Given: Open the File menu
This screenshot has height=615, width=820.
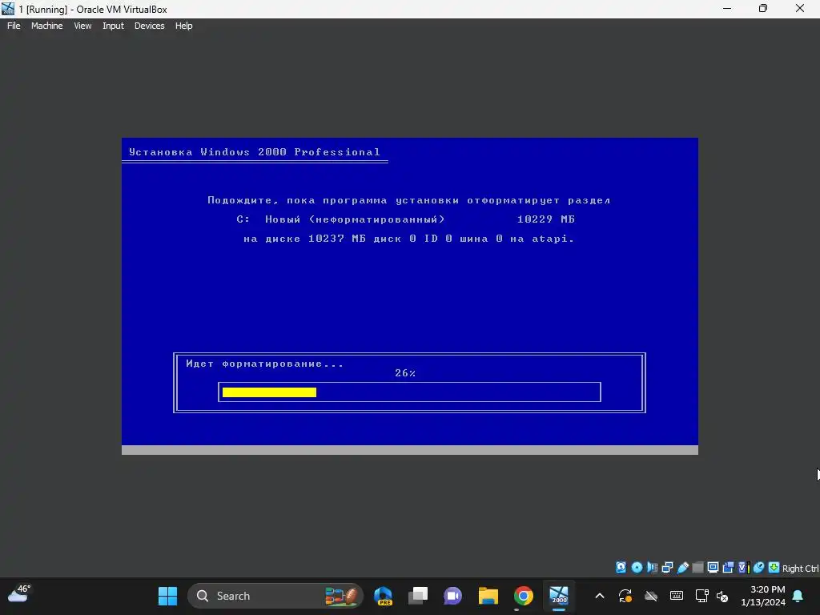Looking at the screenshot, I should 14,26.
